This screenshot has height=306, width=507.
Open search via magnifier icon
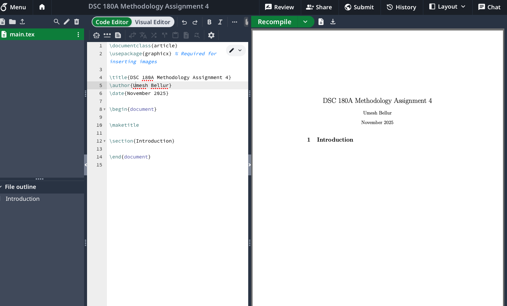coord(57,22)
